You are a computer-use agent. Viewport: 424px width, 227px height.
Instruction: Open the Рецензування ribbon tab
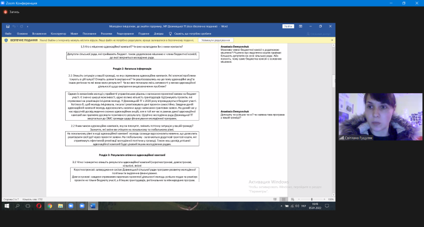[x=125, y=34]
